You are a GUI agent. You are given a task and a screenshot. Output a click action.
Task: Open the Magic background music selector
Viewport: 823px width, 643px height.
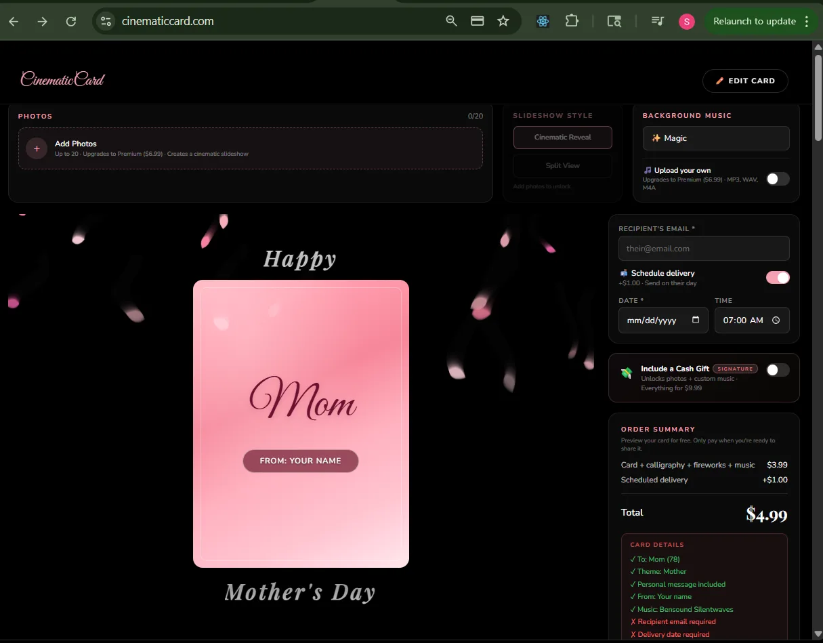715,138
